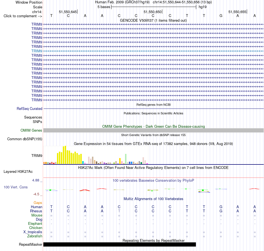This screenshot has width=264, height=251.
Task: Click the TRIM9 label beside the GTEx chart
Action: click(37, 156)
